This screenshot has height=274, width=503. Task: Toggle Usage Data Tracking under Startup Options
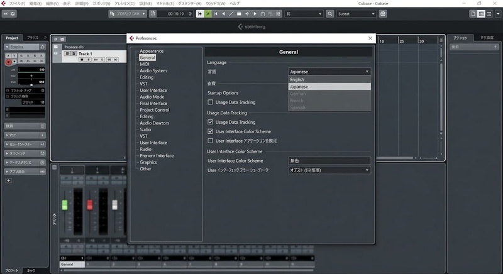211,102
